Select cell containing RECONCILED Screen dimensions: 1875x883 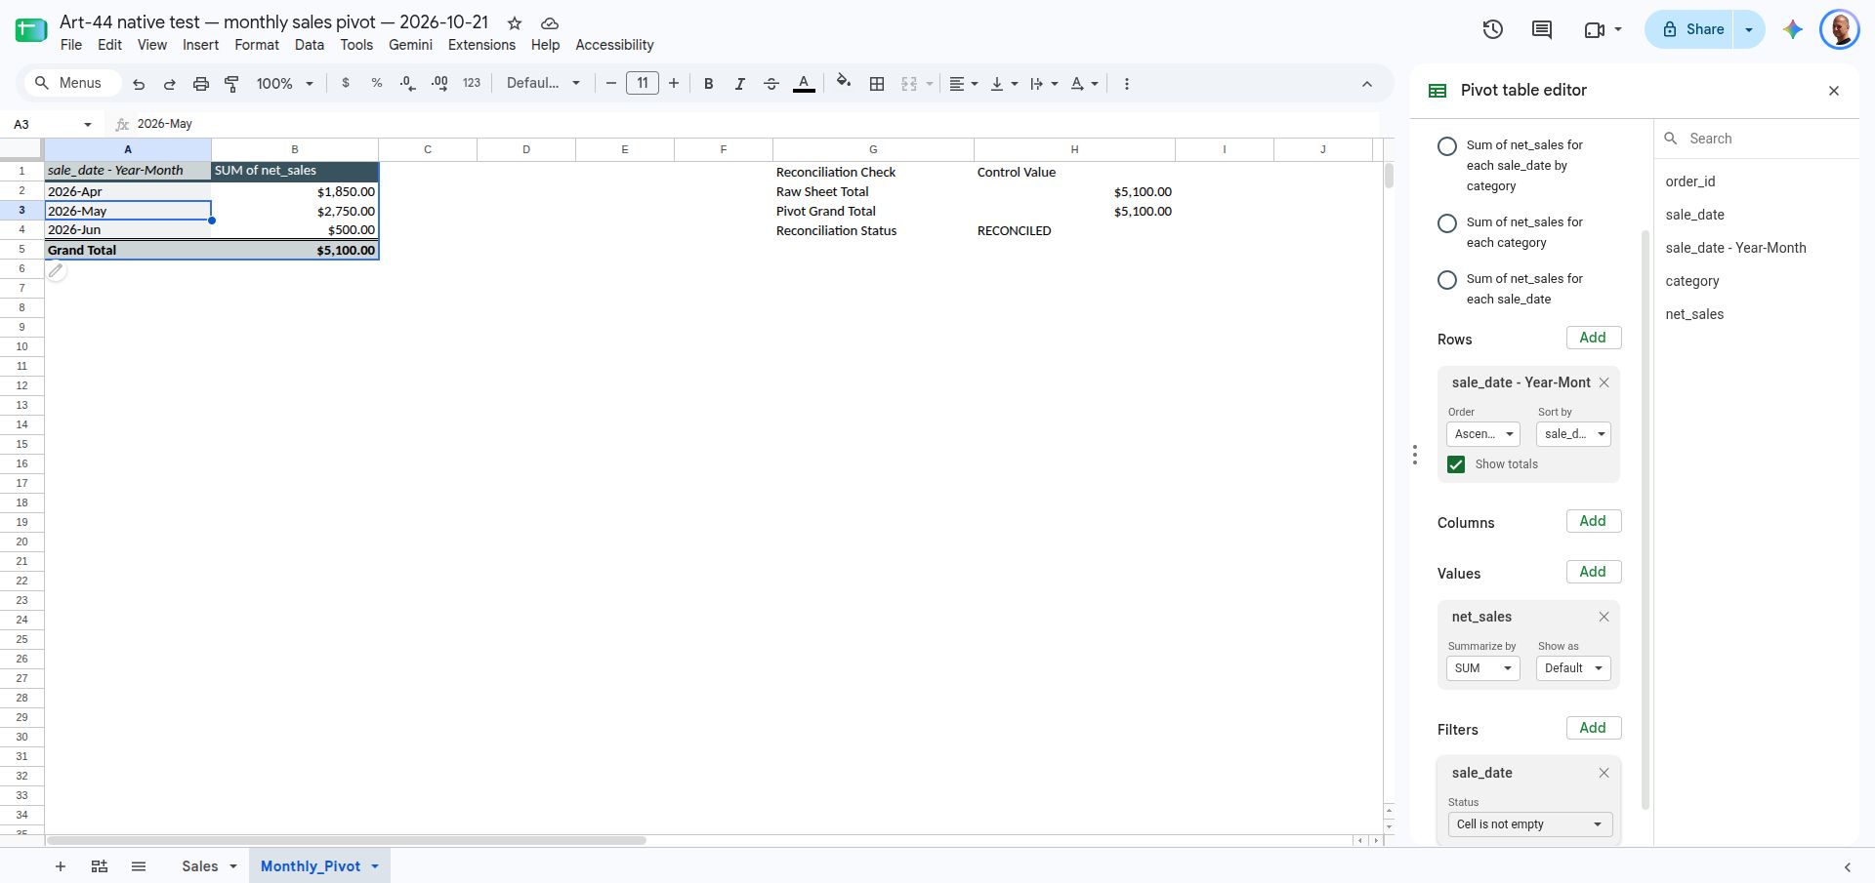[1073, 231]
